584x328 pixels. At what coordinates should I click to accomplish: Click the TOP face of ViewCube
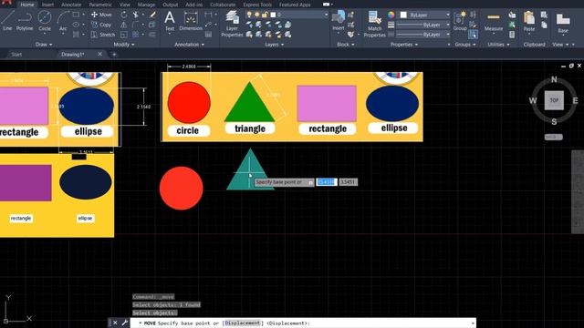554,100
